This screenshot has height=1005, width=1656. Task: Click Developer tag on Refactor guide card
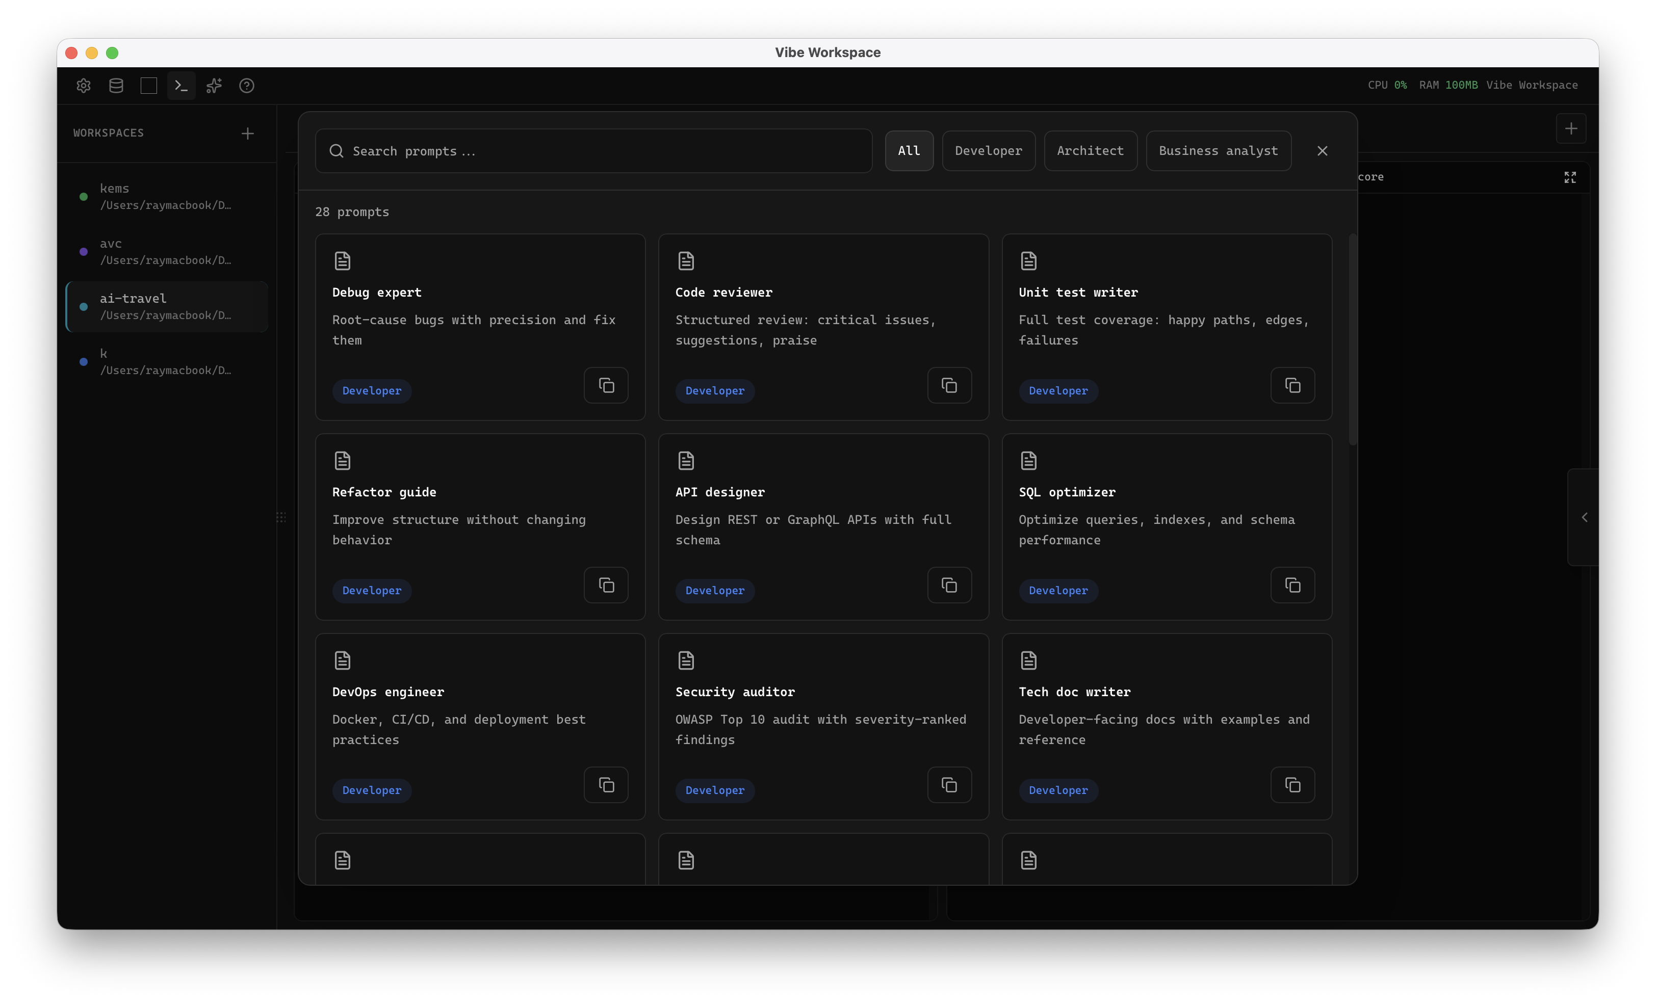point(372,591)
